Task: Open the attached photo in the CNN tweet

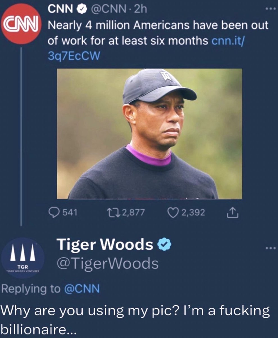Action: pos(150,134)
